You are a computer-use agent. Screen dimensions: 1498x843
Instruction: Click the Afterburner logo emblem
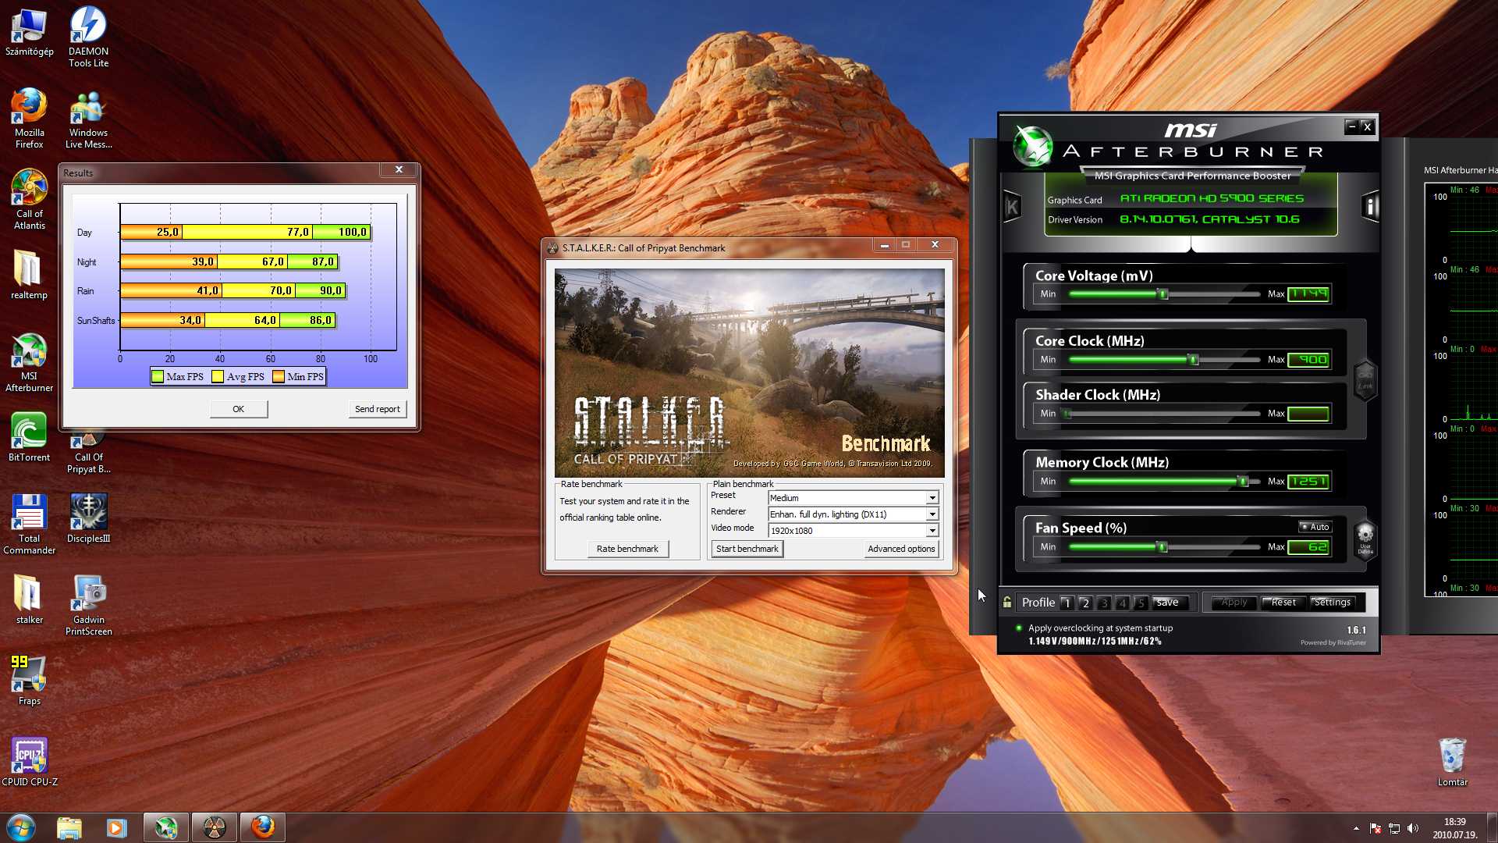click(1033, 147)
